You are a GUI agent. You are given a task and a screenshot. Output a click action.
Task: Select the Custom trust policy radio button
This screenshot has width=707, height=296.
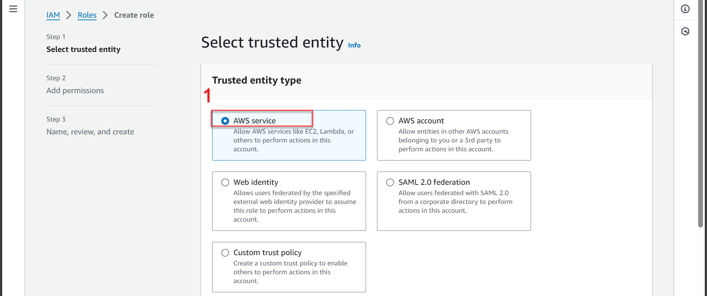[x=225, y=253]
